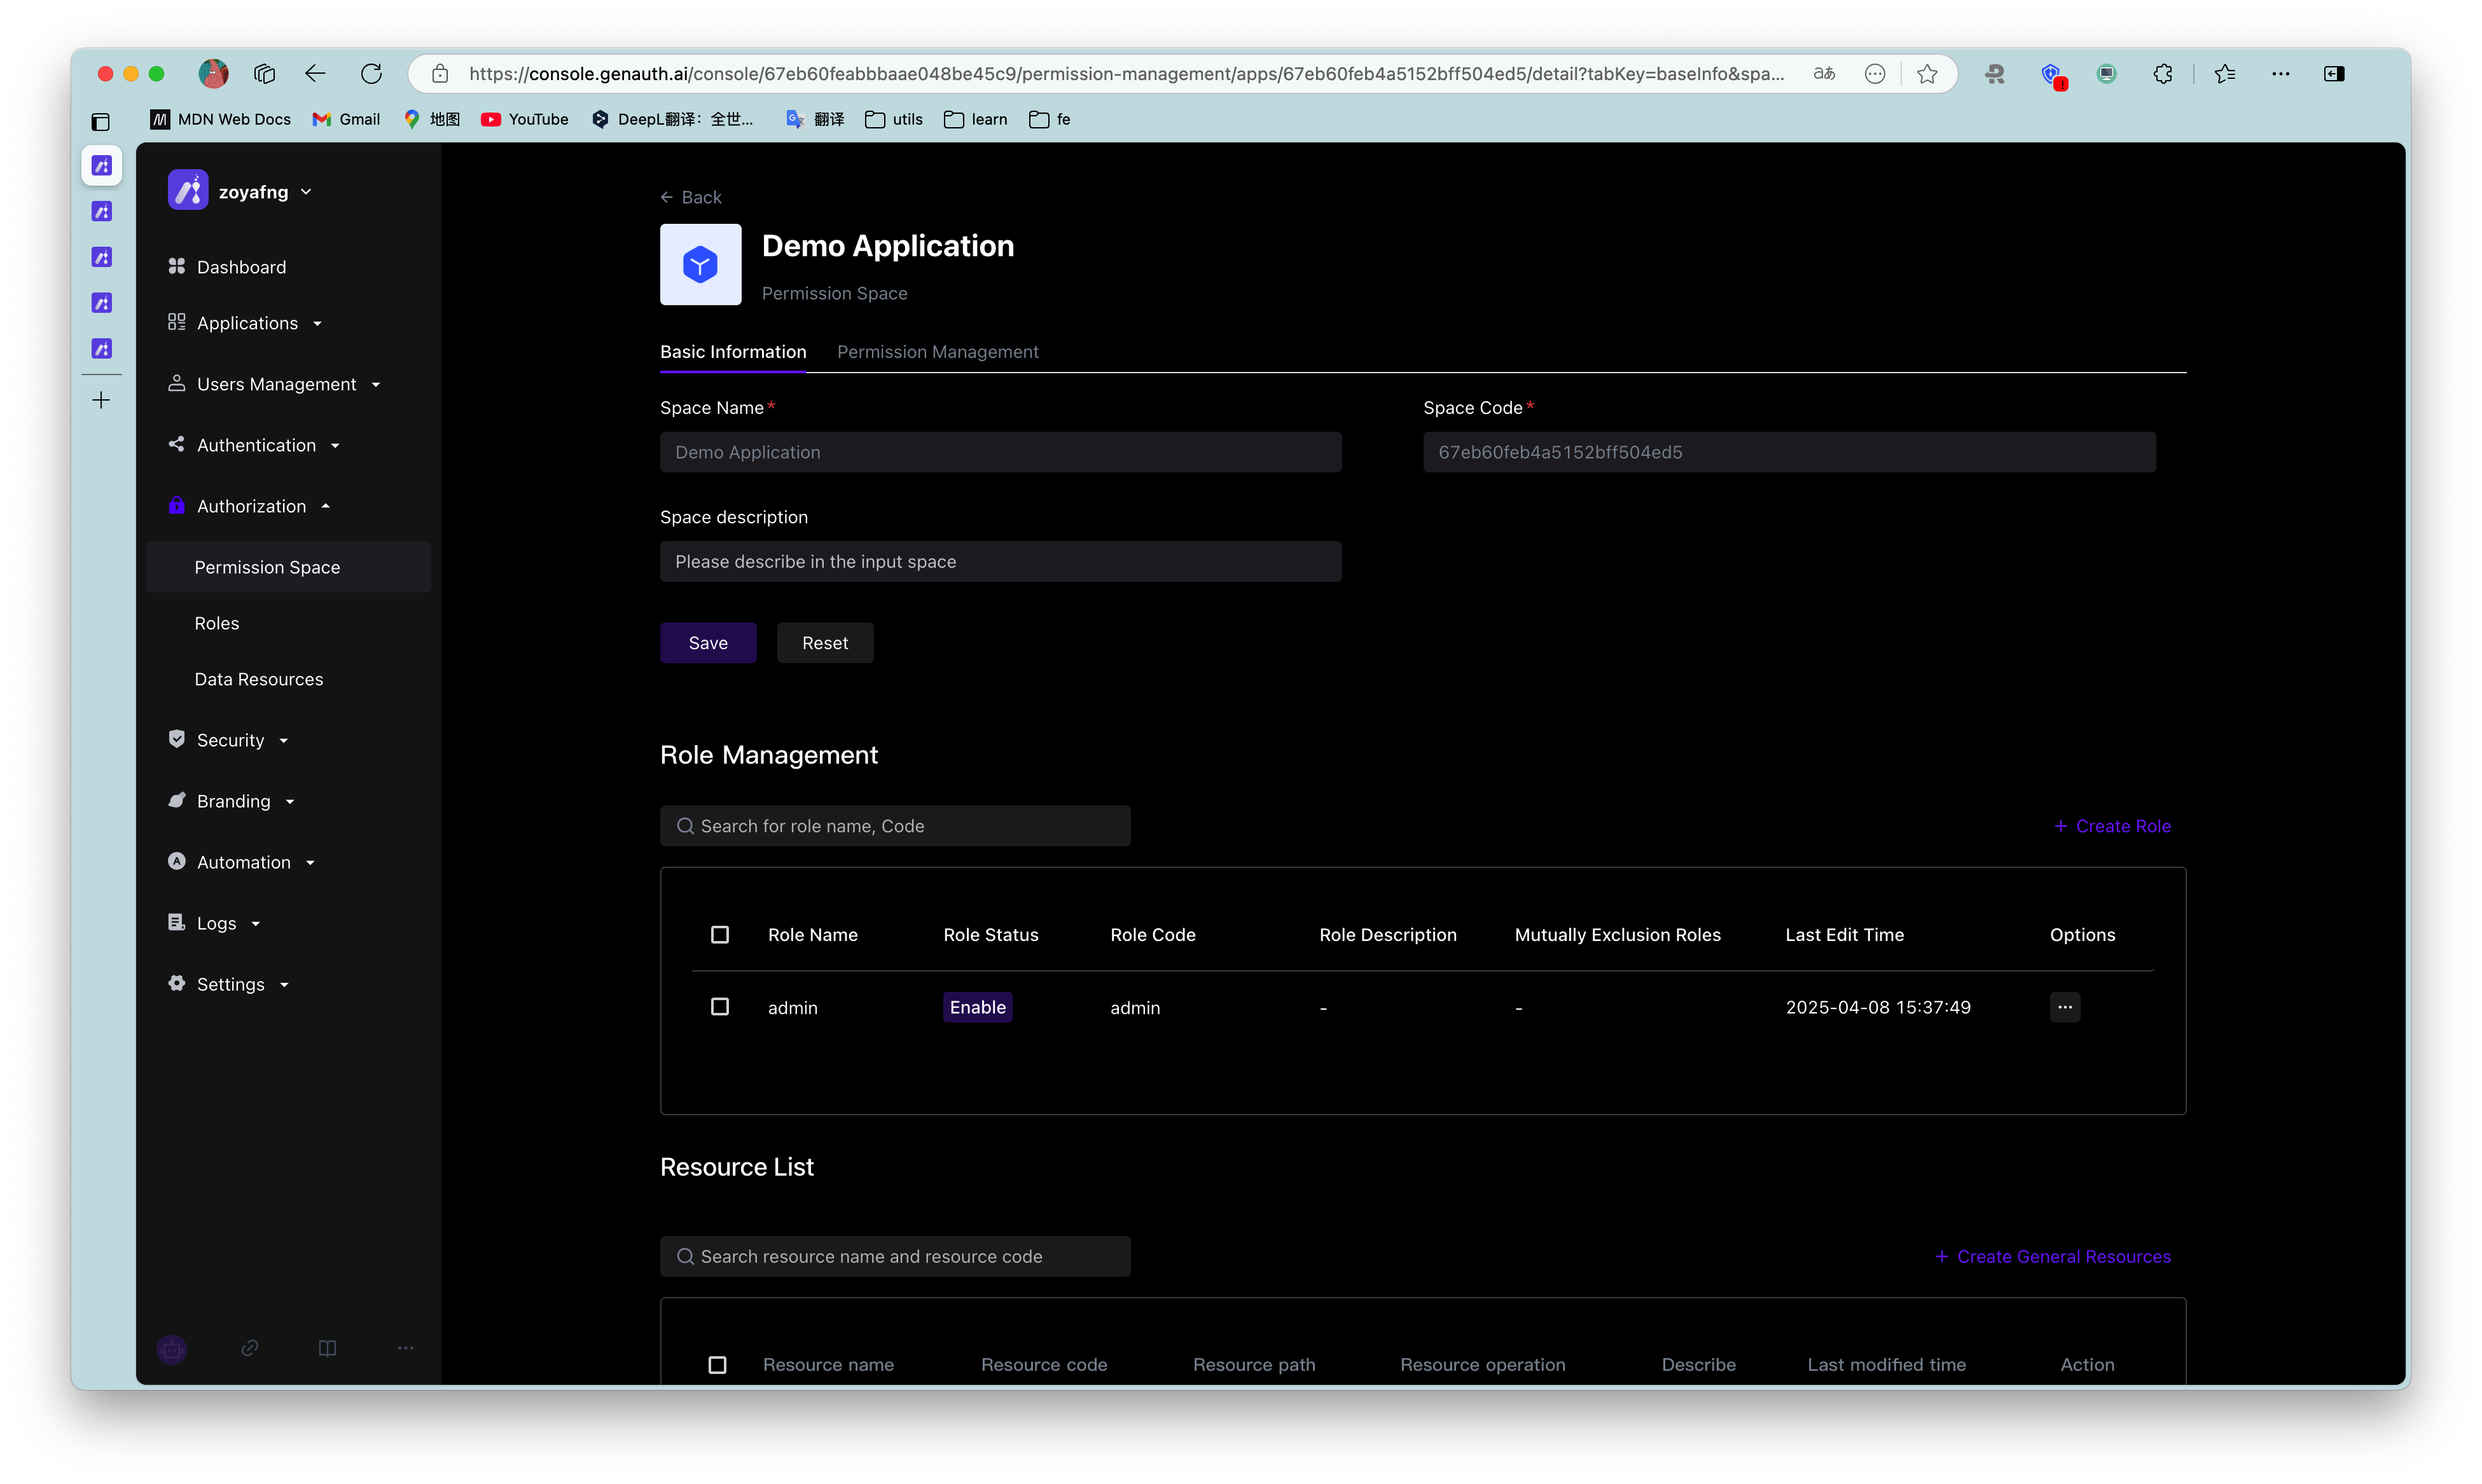This screenshot has height=1484, width=2482.
Task: Click the link icon in sidebar footer
Action: click(249, 1348)
